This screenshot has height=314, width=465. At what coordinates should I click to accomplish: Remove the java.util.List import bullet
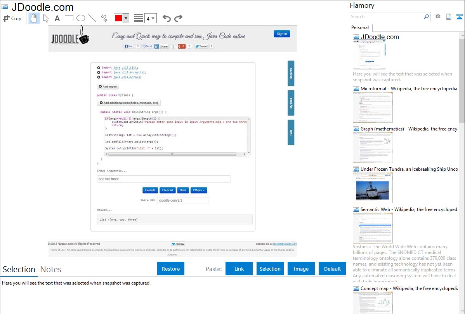click(99, 67)
